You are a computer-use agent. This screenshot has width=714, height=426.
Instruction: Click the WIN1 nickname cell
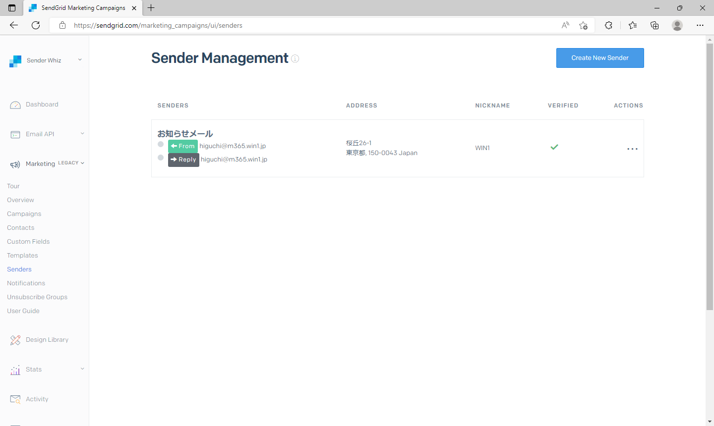pos(482,148)
